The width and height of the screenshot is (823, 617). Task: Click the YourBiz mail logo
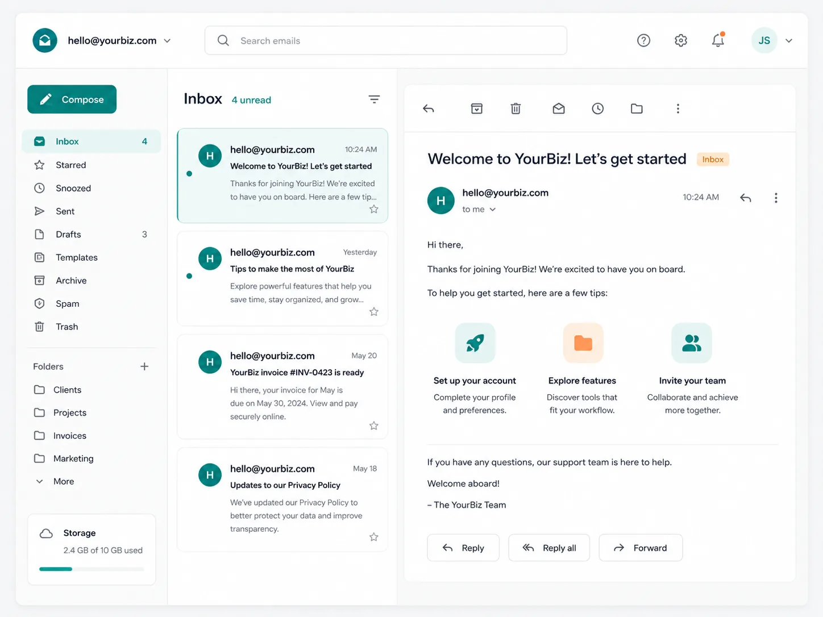(x=45, y=40)
